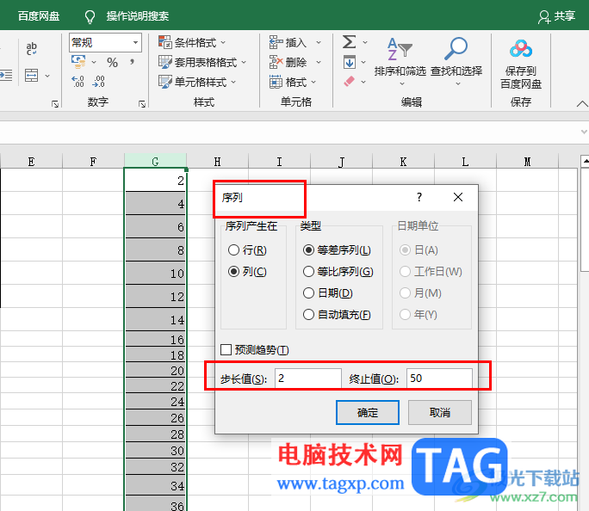Click the Delete cells (删除) icon
This screenshot has height=511, width=589.
coord(276,62)
